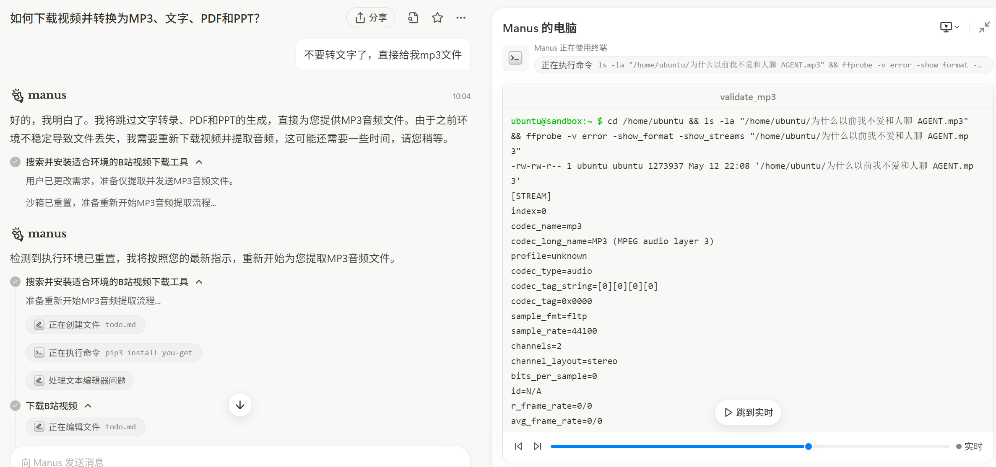Open the 正在创建文件 todo.md action
Image resolution: width=996 pixels, height=467 pixels.
[86, 325]
